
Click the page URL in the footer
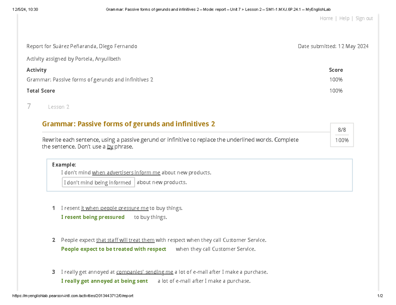click(73, 296)
